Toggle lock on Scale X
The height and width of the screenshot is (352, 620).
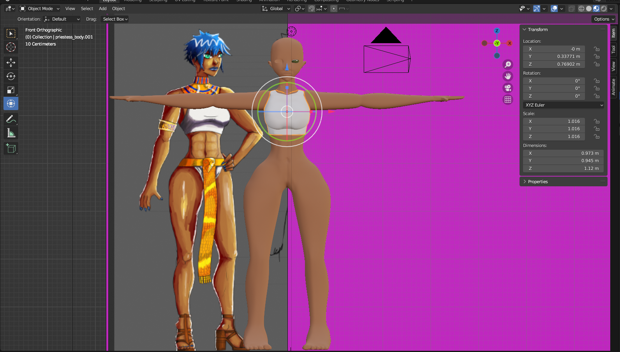click(x=596, y=121)
